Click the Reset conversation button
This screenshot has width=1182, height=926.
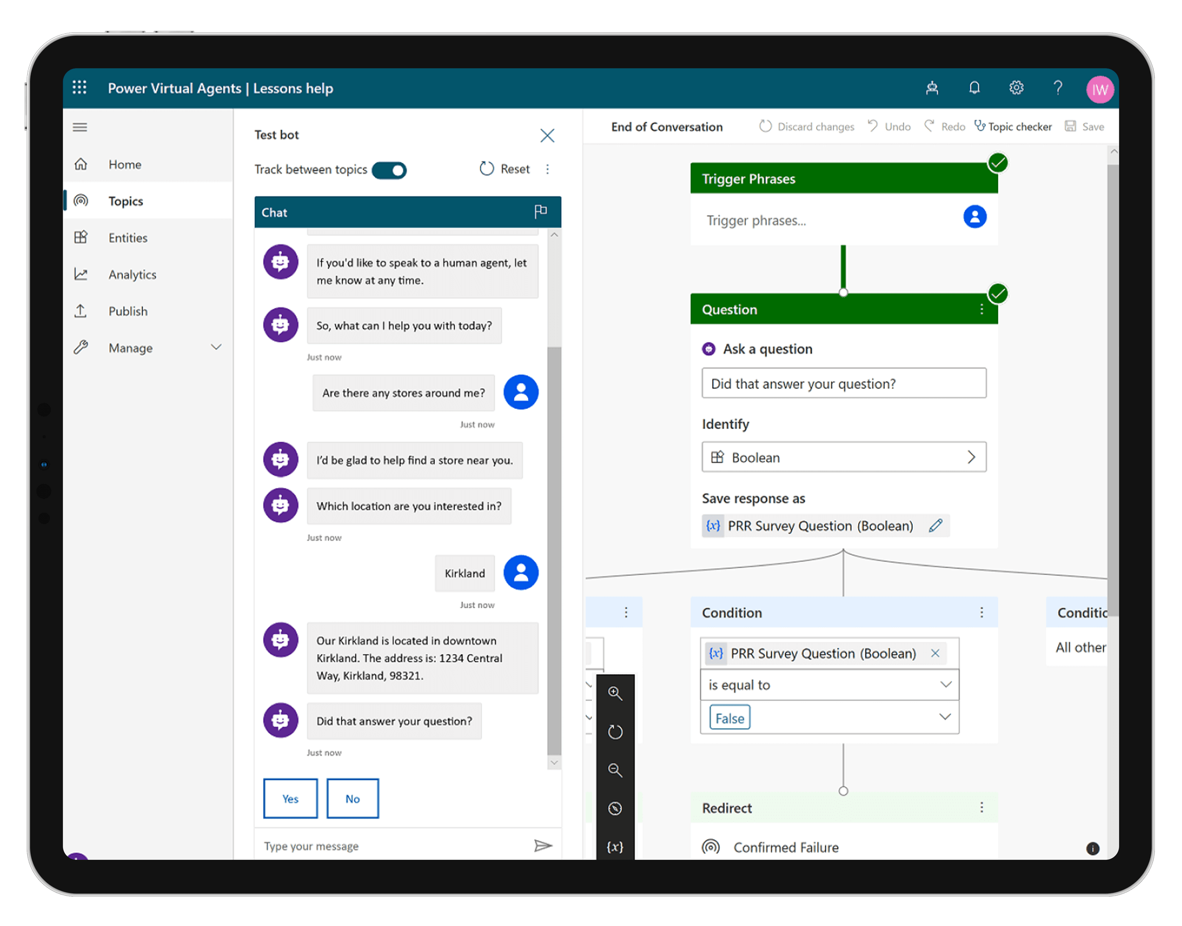point(504,169)
